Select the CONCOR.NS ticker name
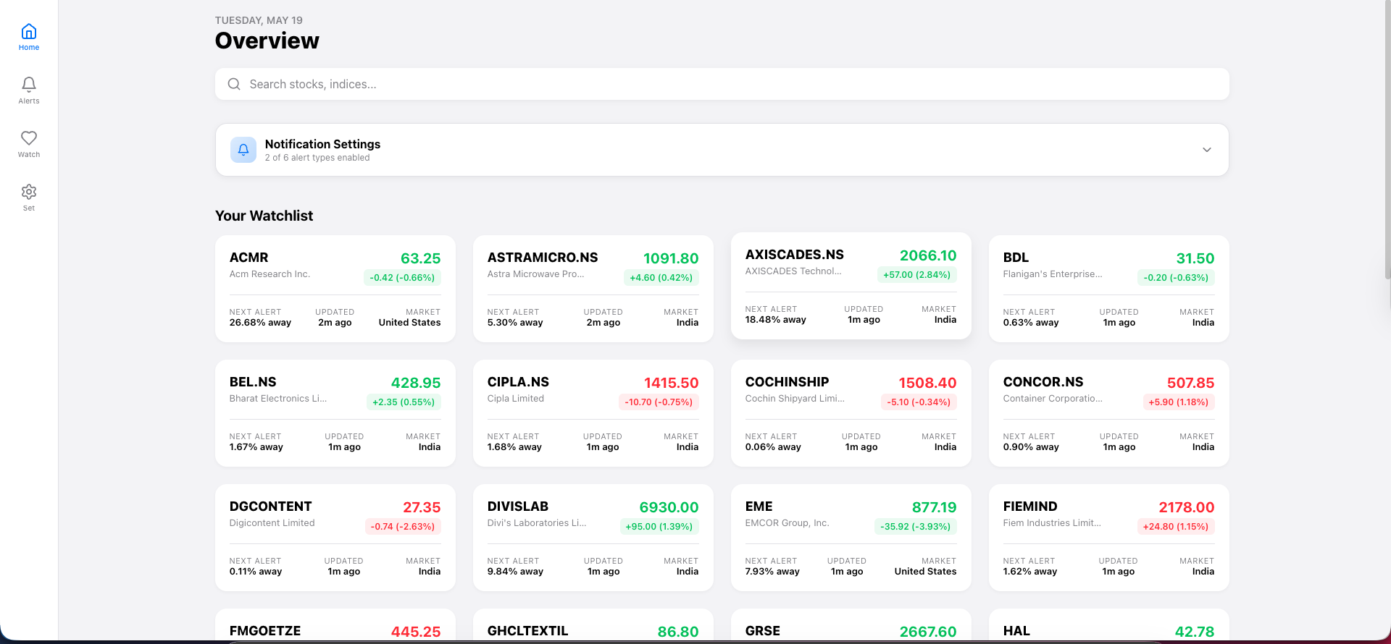This screenshot has width=1391, height=644. (x=1043, y=382)
